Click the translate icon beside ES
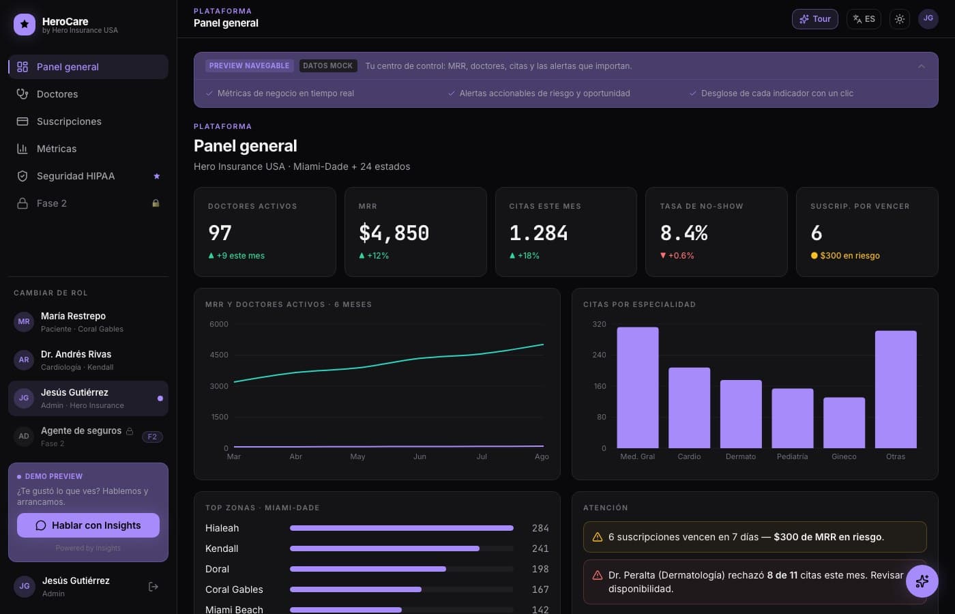The width and height of the screenshot is (955, 614). tap(857, 19)
